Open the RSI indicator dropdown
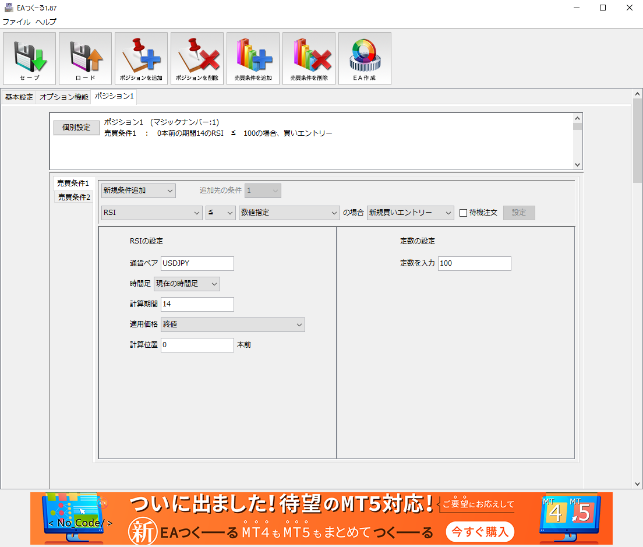The image size is (643, 547). (151, 213)
